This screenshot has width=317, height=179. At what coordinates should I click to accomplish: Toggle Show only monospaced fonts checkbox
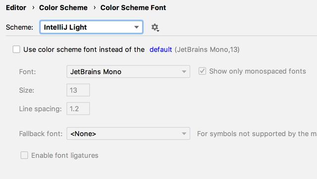coord(202,71)
